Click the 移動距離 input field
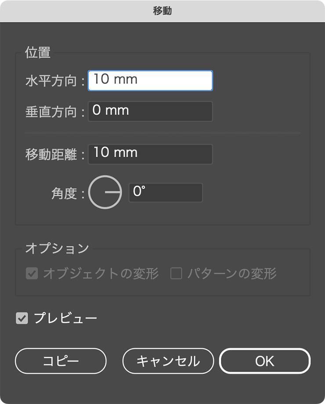 (x=150, y=154)
